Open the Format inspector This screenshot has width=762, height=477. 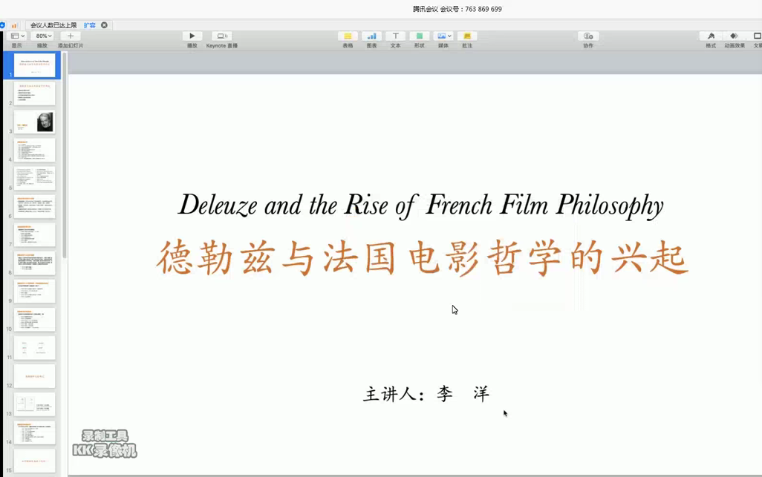tap(711, 36)
